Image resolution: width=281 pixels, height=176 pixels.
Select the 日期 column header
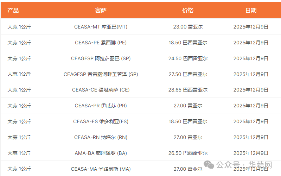point(251,11)
